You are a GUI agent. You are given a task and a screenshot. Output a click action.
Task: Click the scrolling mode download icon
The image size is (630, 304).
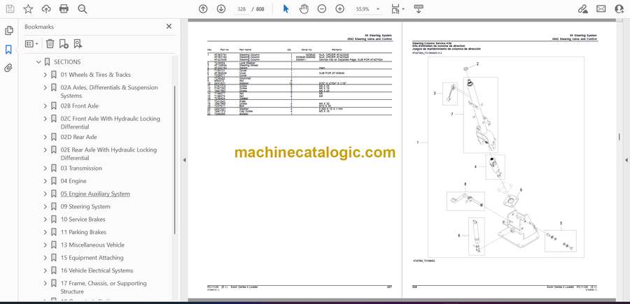coord(419,9)
